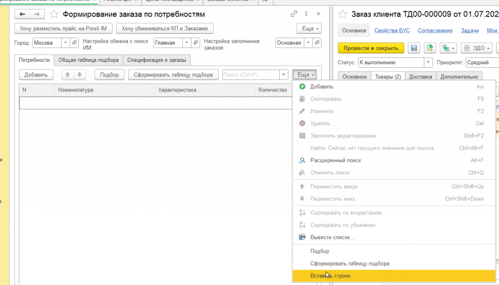This screenshot has height=285, width=499.
Task: Choose Подбор in the dropdown menu
Action: click(394, 251)
